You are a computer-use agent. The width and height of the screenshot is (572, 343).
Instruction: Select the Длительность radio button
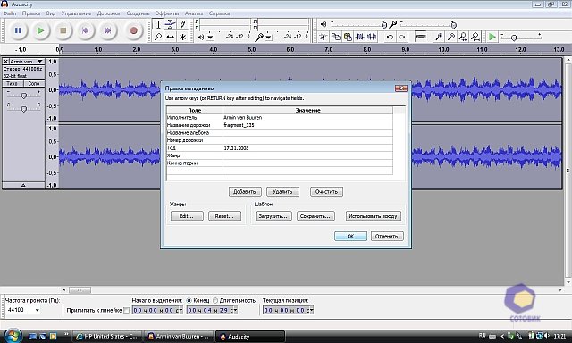(x=215, y=300)
